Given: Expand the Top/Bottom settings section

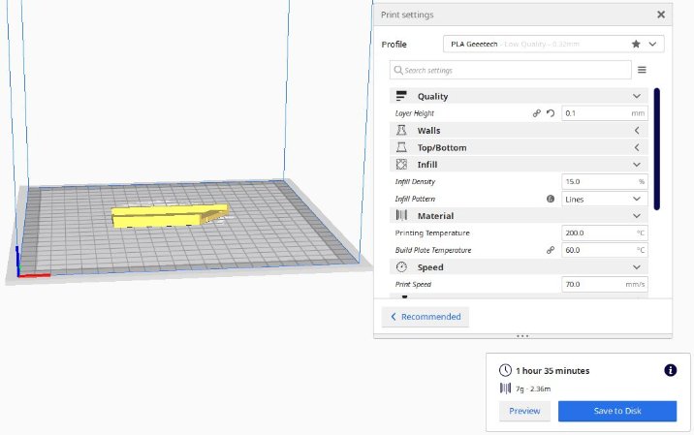Looking at the screenshot, I should 636,147.
